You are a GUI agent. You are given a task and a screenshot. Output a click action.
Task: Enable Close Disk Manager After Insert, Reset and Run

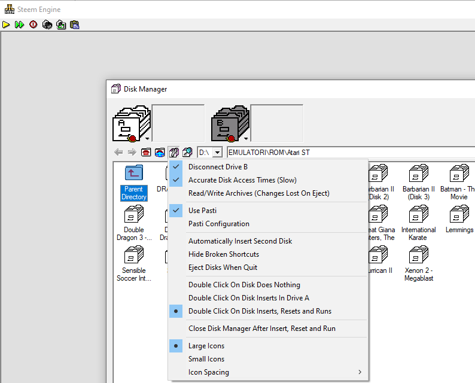(268, 329)
